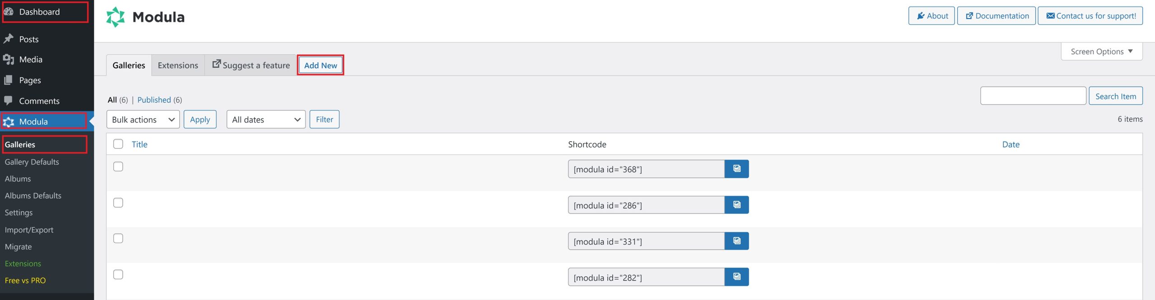Check the box for gallery id 368 row
The width and height of the screenshot is (1155, 300).
click(x=118, y=166)
